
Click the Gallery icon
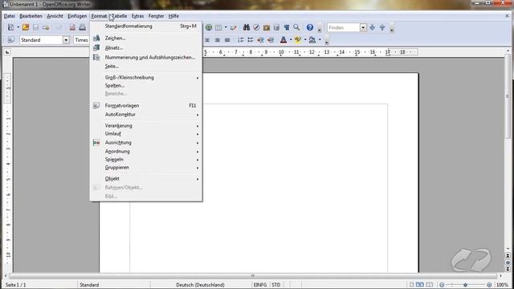(267, 27)
